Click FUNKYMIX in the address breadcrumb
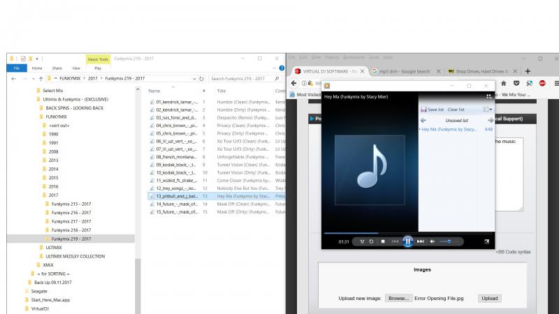 [x=70, y=79]
